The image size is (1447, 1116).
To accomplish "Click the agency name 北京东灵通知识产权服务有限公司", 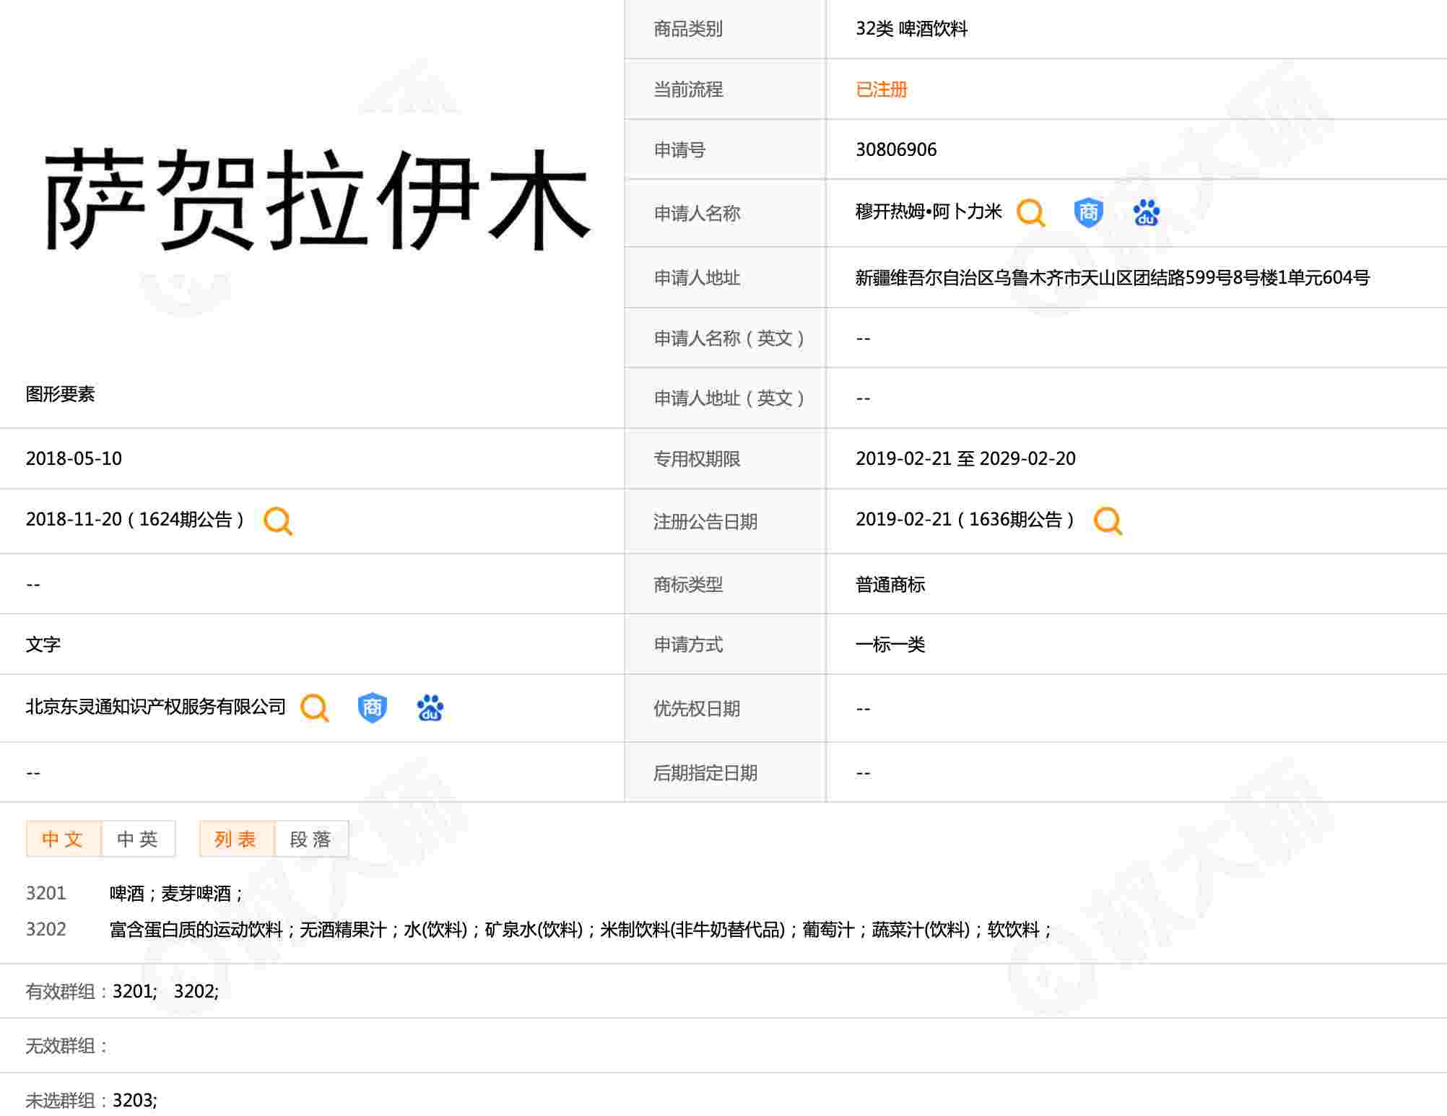I will click(156, 707).
